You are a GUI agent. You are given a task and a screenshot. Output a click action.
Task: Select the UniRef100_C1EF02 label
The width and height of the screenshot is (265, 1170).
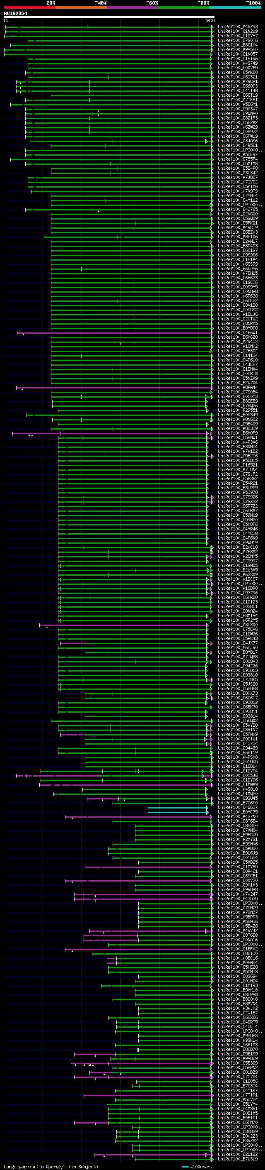tap(238, 949)
